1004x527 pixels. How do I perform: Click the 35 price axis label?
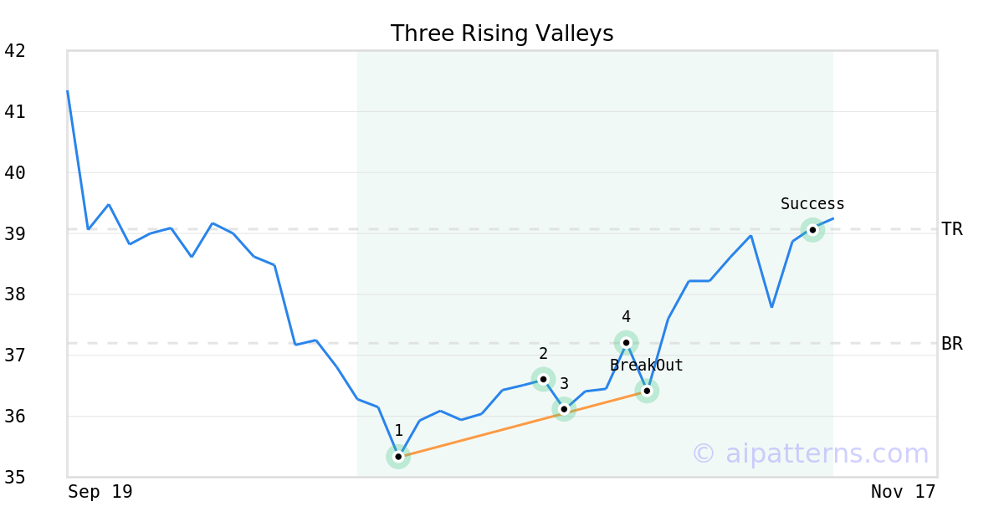tap(15, 478)
